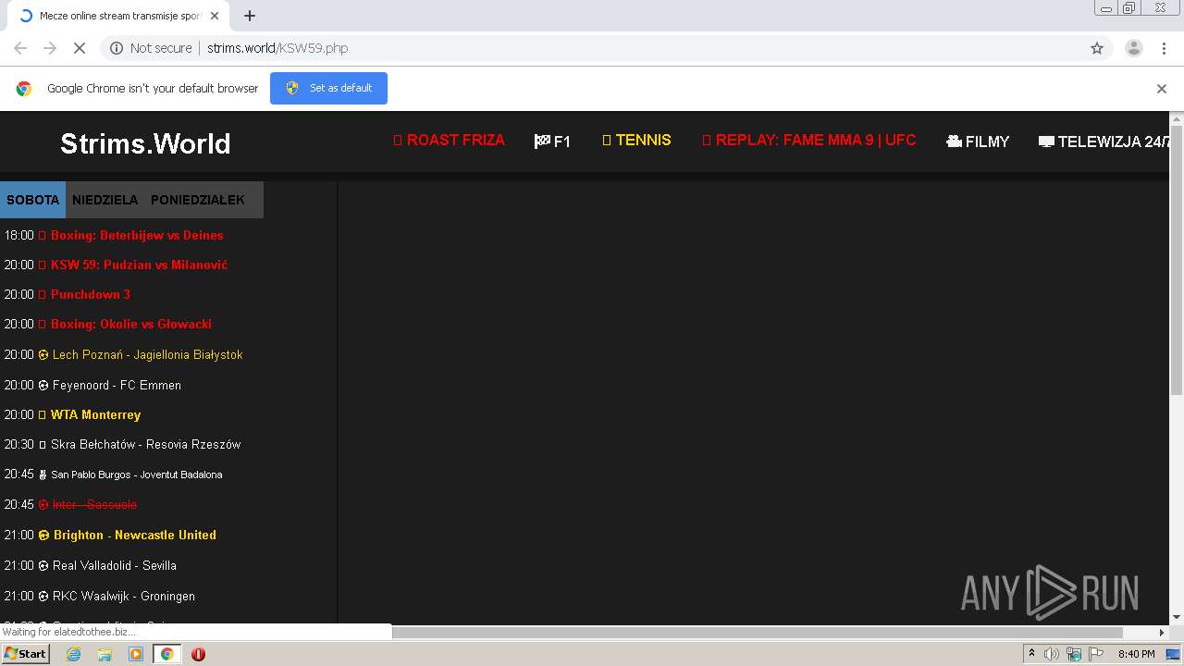
Task: Open the Strims.World logo link
Action: point(145,143)
